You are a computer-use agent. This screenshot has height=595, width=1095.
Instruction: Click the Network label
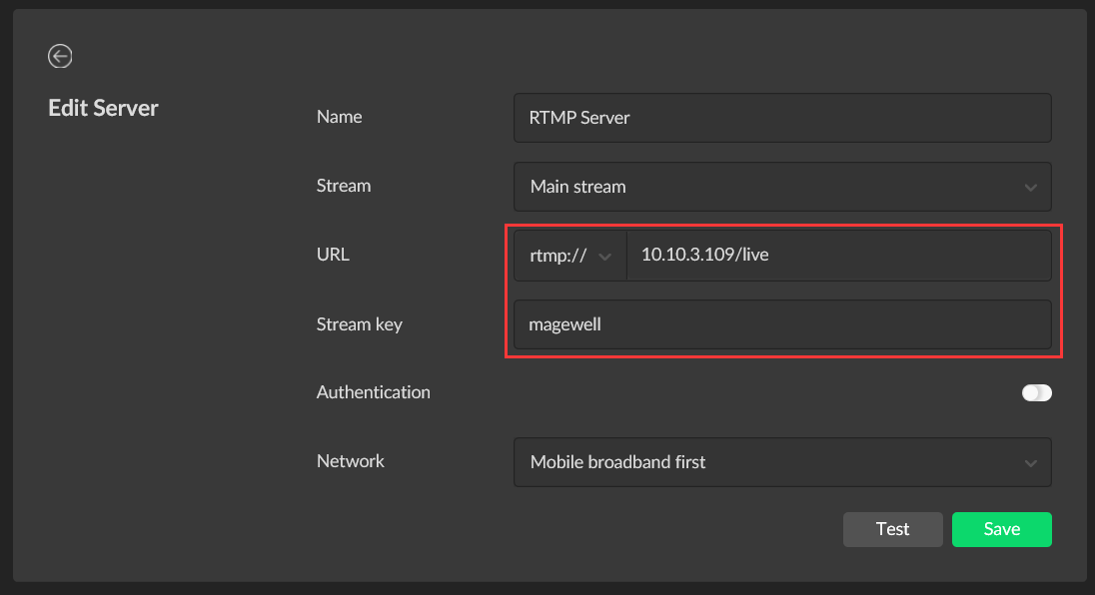[351, 461]
